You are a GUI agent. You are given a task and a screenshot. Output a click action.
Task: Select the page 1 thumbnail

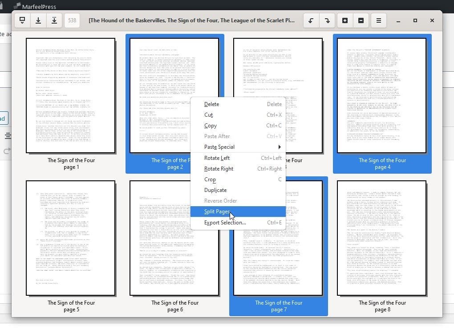click(x=71, y=96)
